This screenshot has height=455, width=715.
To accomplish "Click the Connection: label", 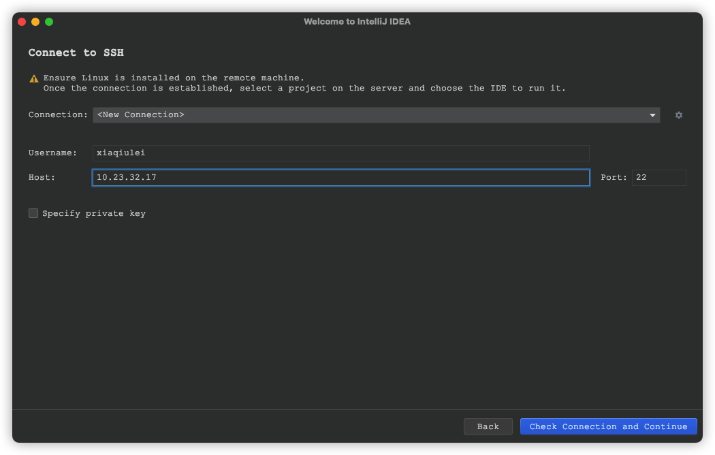I will point(58,115).
